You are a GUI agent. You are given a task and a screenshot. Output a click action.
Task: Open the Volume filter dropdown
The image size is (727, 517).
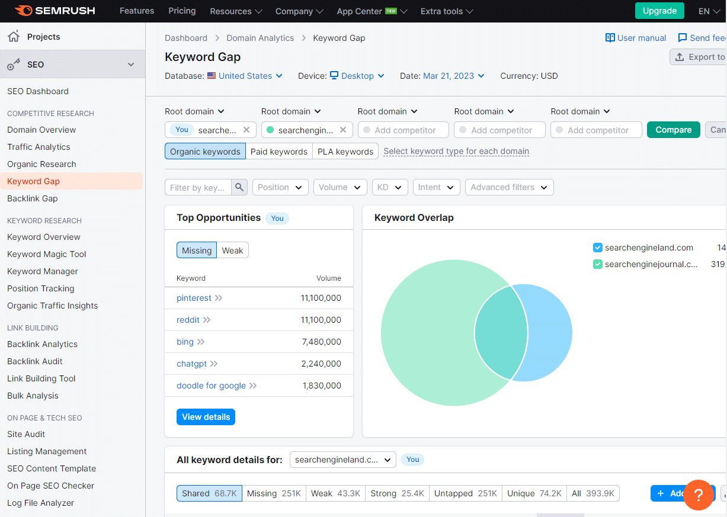340,187
